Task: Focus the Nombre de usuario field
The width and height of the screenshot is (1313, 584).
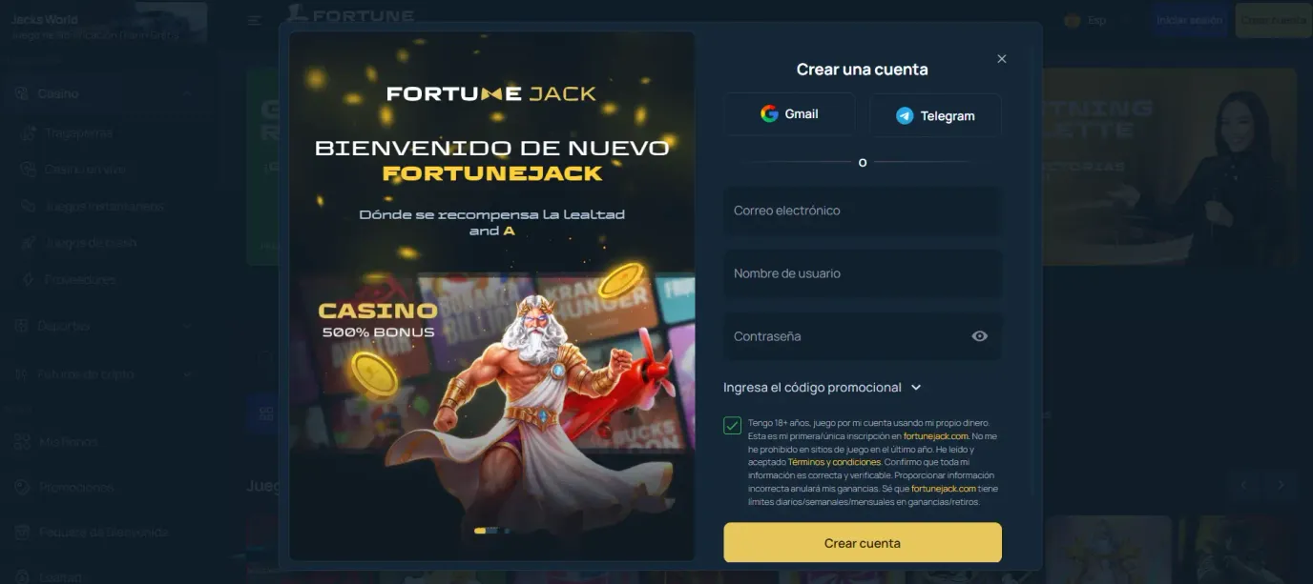Action: pos(863,273)
